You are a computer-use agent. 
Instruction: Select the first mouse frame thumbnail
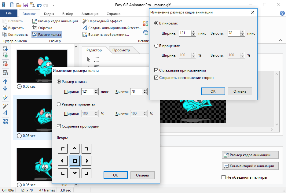(42, 66)
